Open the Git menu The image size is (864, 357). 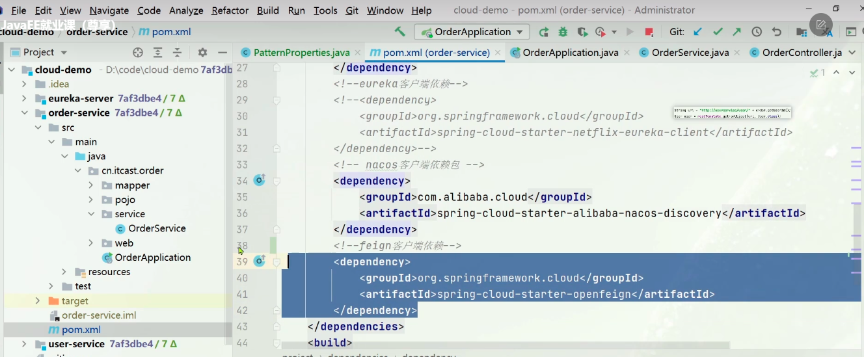tap(352, 10)
